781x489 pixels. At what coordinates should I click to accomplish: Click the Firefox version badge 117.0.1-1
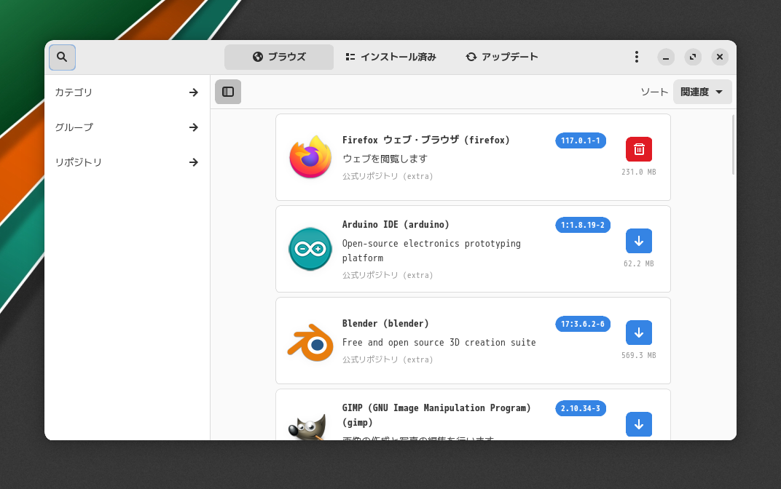(581, 140)
